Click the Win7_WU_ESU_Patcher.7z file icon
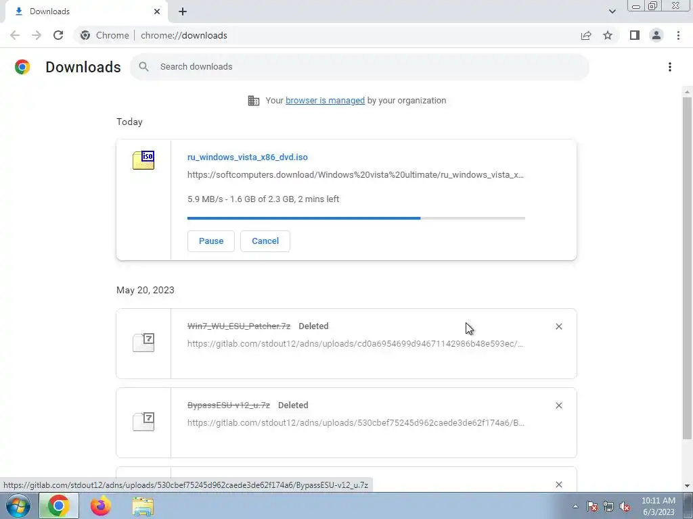 click(x=143, y=343)
